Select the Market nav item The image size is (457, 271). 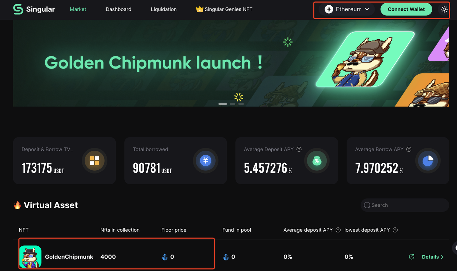(x=78, y=9)
